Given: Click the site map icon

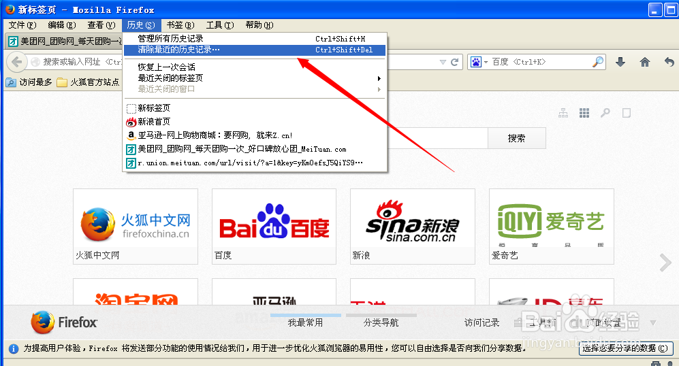Looking at the screenshot, I should 563,114.
